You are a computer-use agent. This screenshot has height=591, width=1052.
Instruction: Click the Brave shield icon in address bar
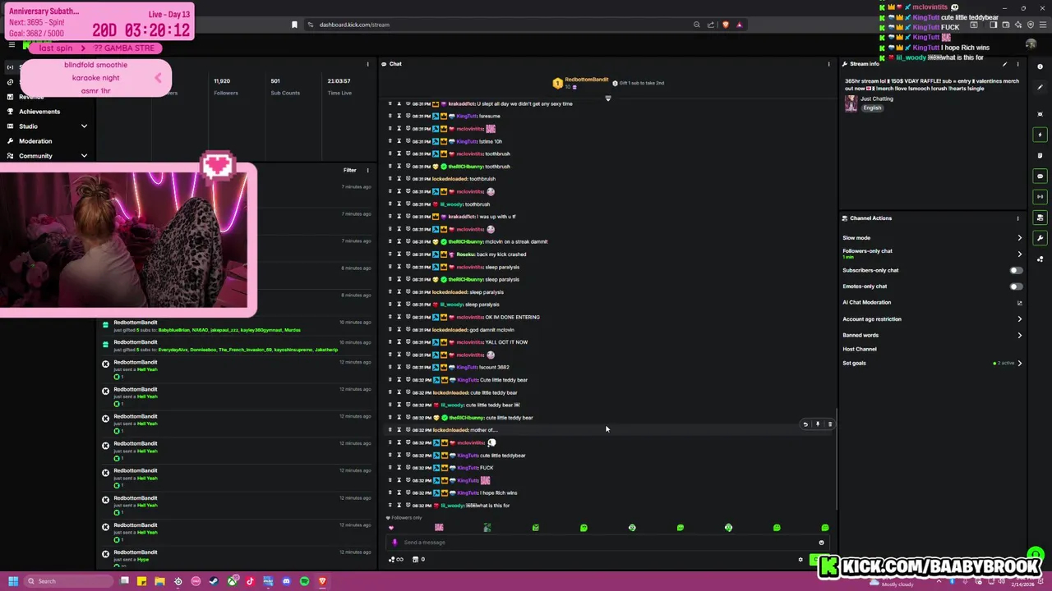(x=725, y=25)
